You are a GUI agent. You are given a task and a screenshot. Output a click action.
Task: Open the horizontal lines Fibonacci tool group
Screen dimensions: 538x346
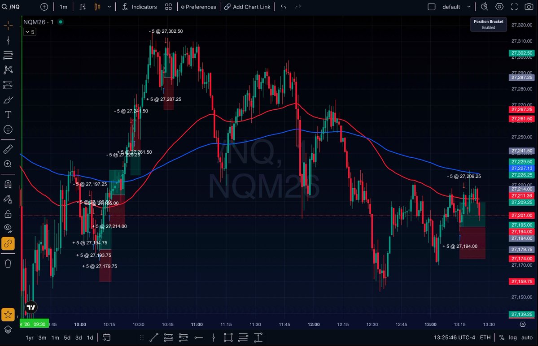click(x=8, y=55)
